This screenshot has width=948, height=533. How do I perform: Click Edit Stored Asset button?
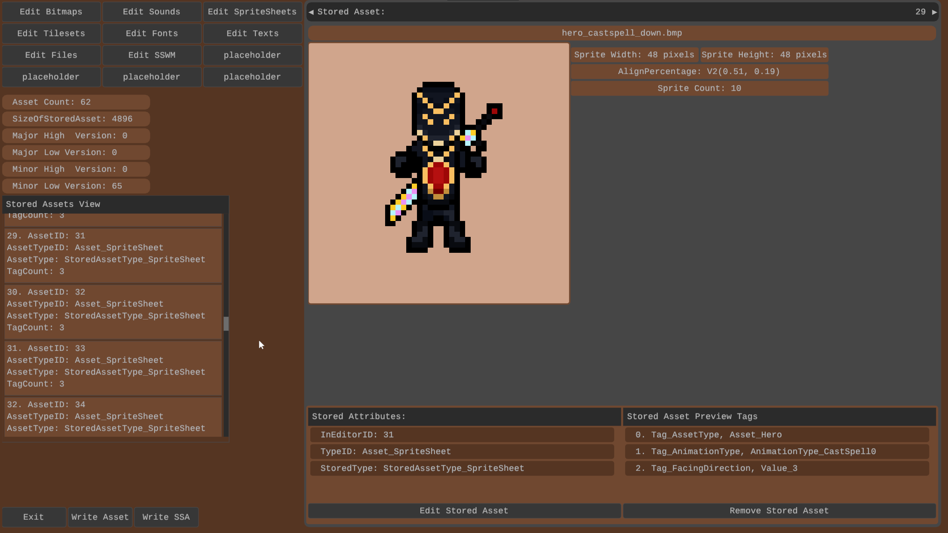tap(464, 511)
